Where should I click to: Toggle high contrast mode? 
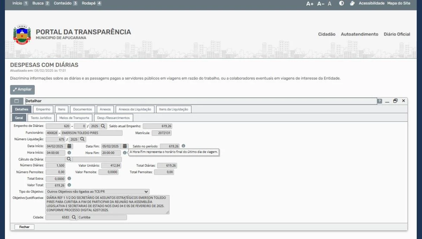coord(341,4)
